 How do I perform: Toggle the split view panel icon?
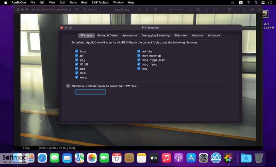215,10
